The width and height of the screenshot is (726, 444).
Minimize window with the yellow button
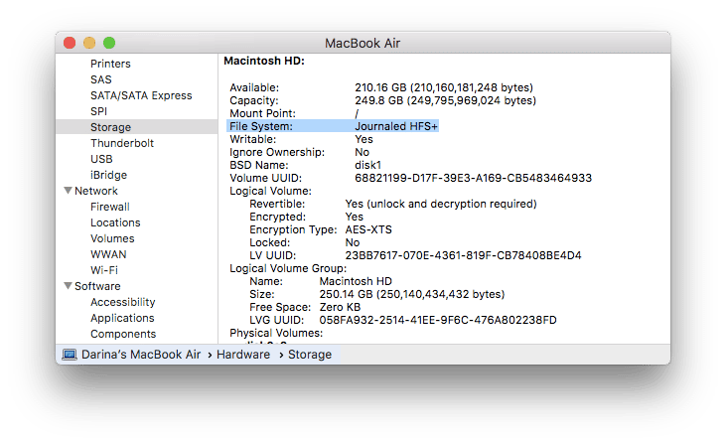89,43
